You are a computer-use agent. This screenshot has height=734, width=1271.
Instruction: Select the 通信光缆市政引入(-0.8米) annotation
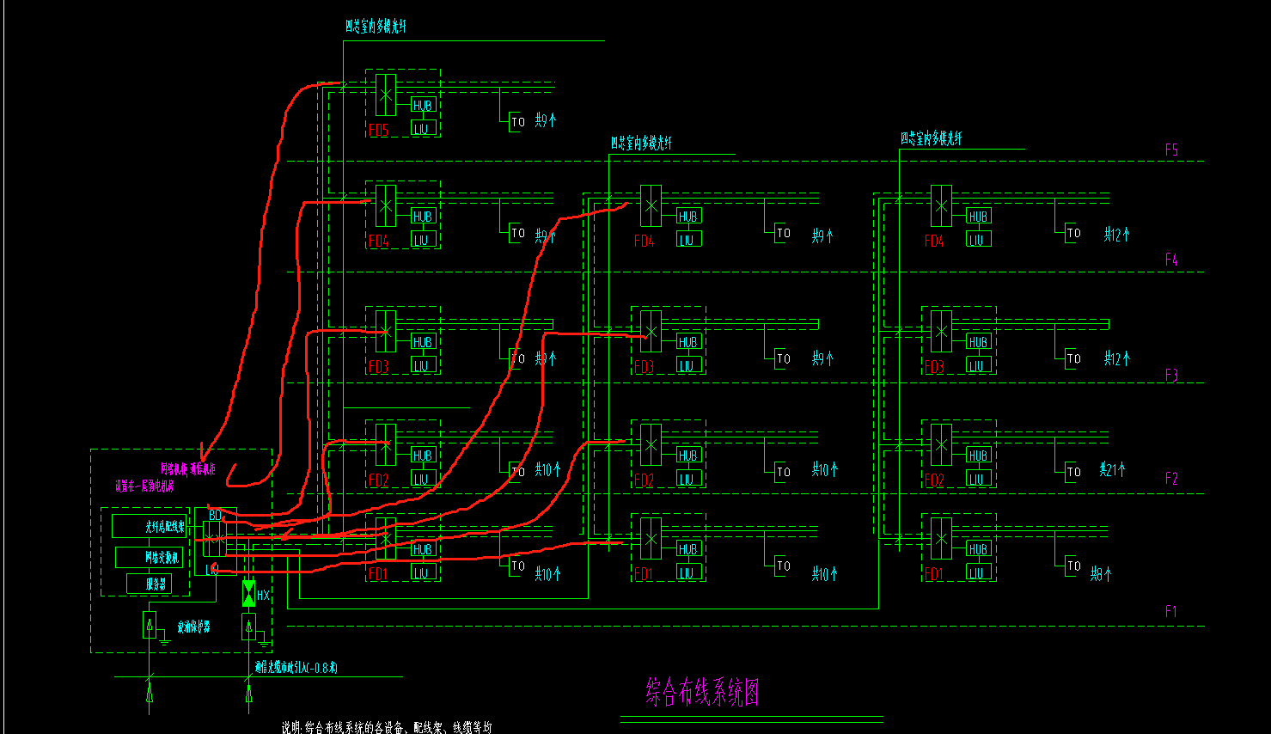pyautogui.click(x=296, y=668)
